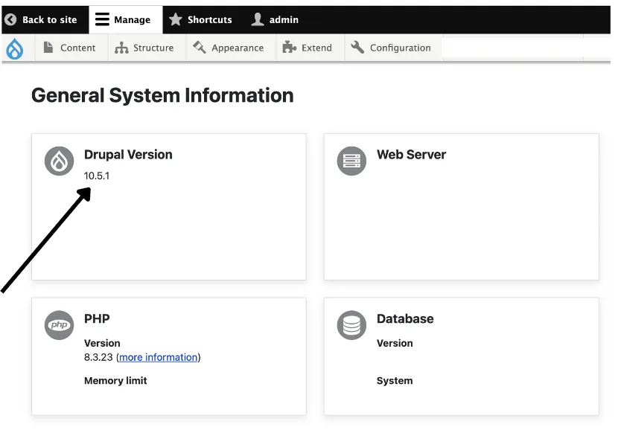Click the PHP Memory limit label
The height and width of the screenshot is (433, 618).
coord(115,381)
